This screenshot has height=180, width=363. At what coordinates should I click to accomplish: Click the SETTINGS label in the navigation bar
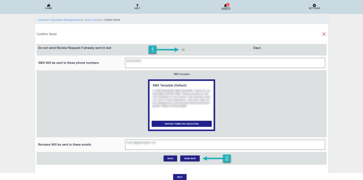click(314, 8)
